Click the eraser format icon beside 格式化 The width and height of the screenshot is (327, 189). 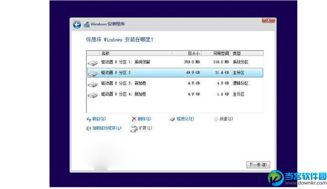172,119
